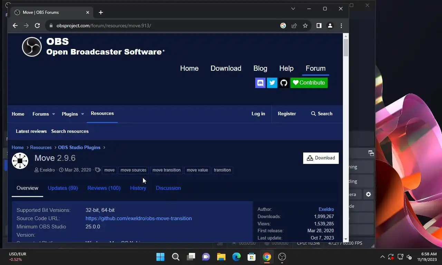Click the 'move' tag
The height and width of the screenshot is (265, 442).
click(109, 170)
